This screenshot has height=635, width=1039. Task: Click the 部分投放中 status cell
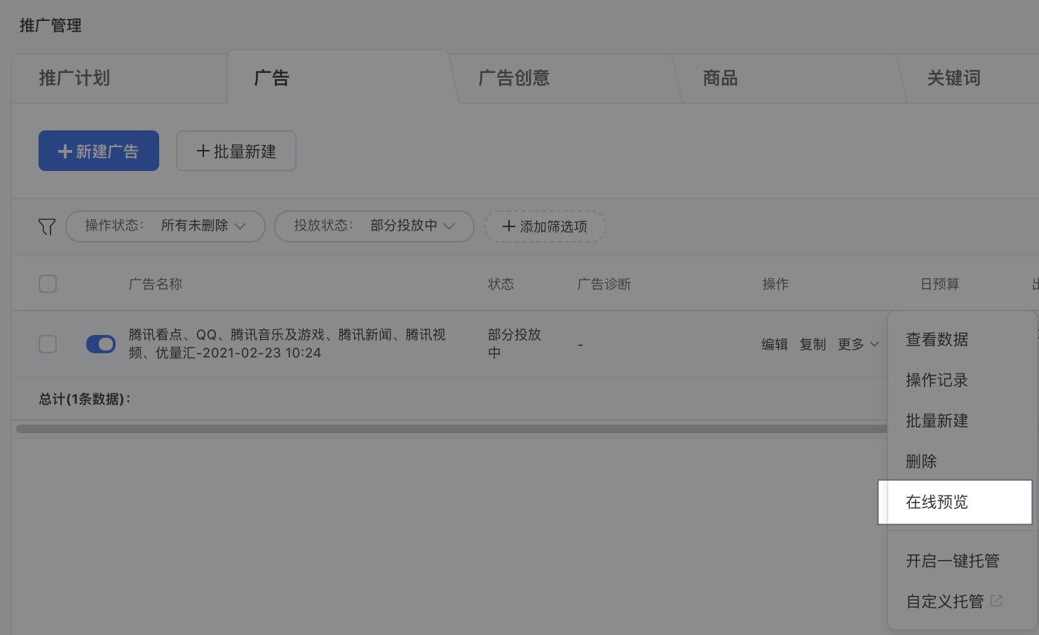(515, 343)
